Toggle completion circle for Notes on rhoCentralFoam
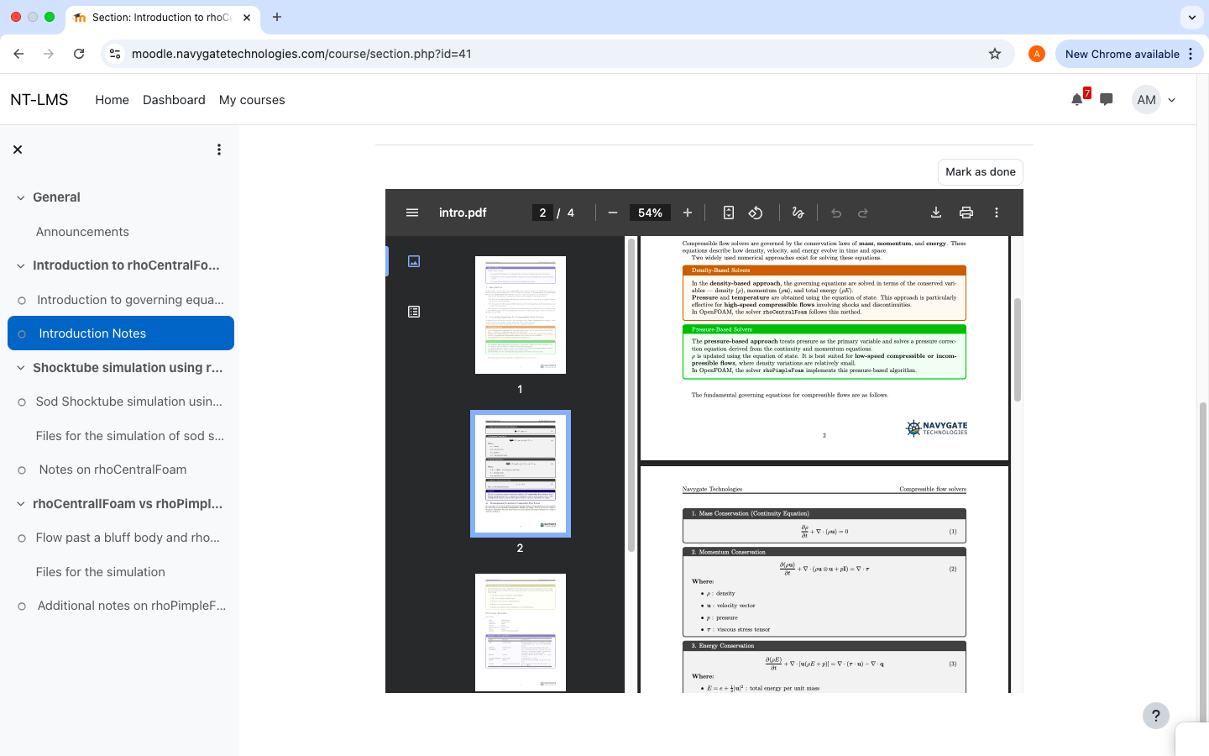The width and height of the screenshot is (1209, 756). (x=22, y=470)
